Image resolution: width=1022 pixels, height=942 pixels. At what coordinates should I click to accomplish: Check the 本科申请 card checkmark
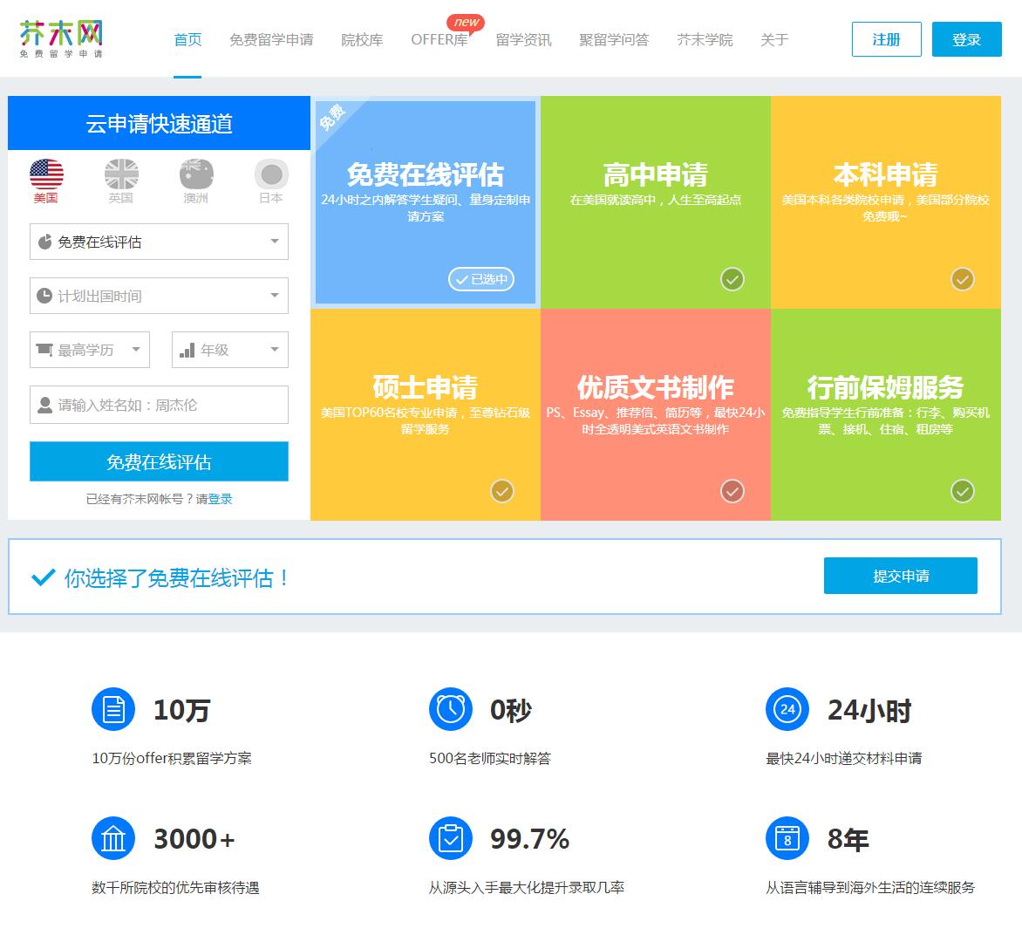(962, 279)
